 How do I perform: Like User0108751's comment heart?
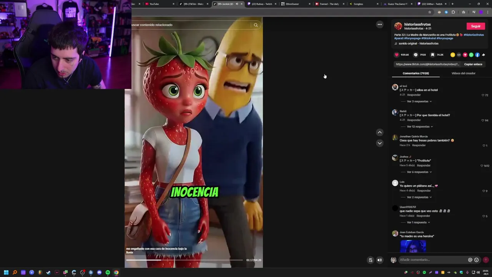[484, 216]
